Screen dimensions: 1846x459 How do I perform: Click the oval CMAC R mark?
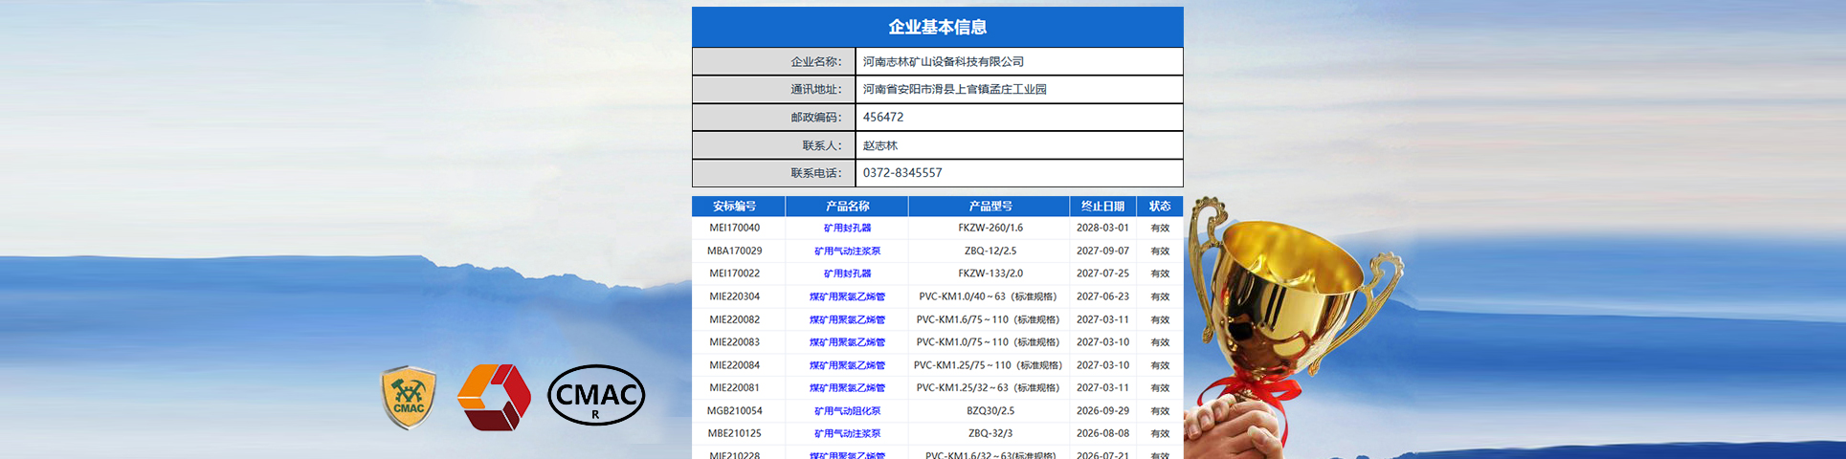coord(596,395)
